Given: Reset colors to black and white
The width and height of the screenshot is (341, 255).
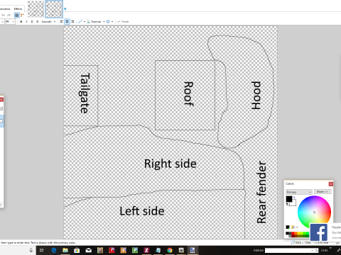Looking at the screenshot, I should 287,204.
